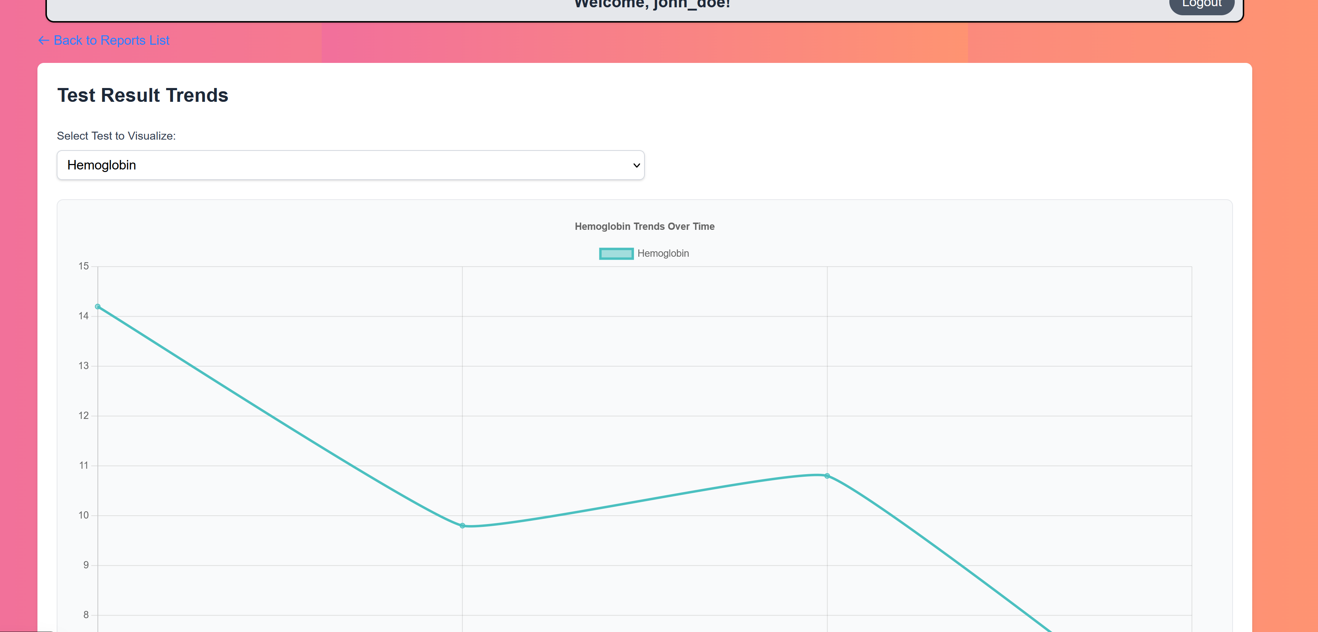Click the third data point just below 11

[x=827, y=476]
